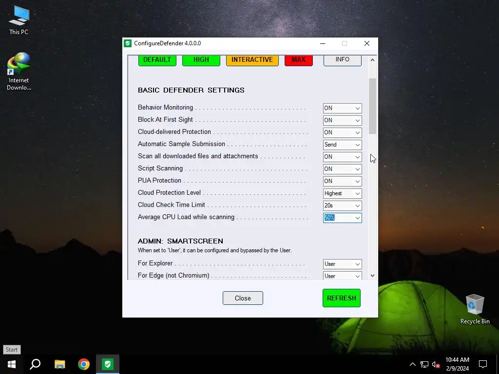Open File Explorer from the taskbar
Viewport: 499px width, 374px height.
(59, 364)
